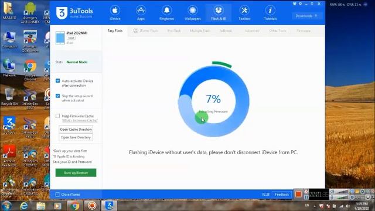Viewport: 375px width, 211px height.
Task: Open Avengers AndroidMTK desktop shortcut
Action: tap(30, 13)
